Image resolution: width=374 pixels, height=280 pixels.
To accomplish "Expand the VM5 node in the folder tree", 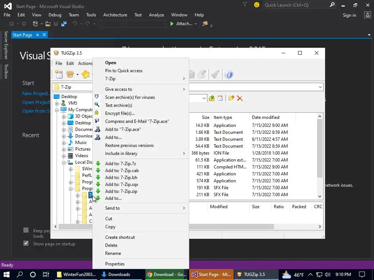I will click(57, 104).
